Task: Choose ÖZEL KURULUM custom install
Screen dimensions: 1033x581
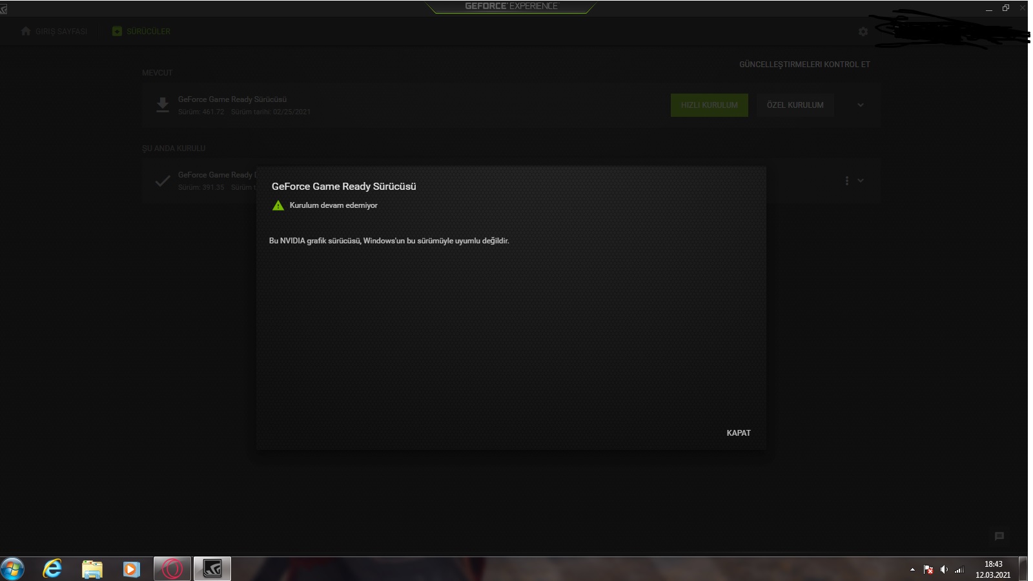Action: pyautogui.click(x=795, y=105)
